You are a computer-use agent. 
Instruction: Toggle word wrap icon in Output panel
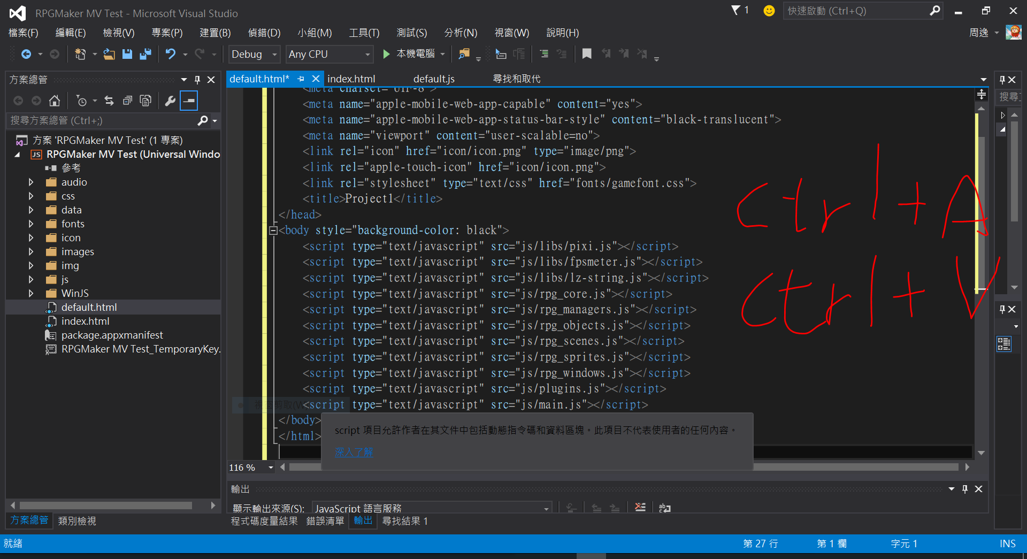coord(665,507)
